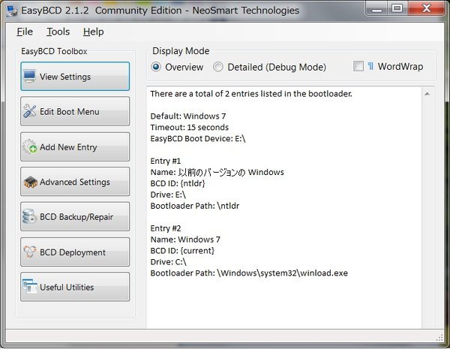Open the Help menu

pos(94,32)
